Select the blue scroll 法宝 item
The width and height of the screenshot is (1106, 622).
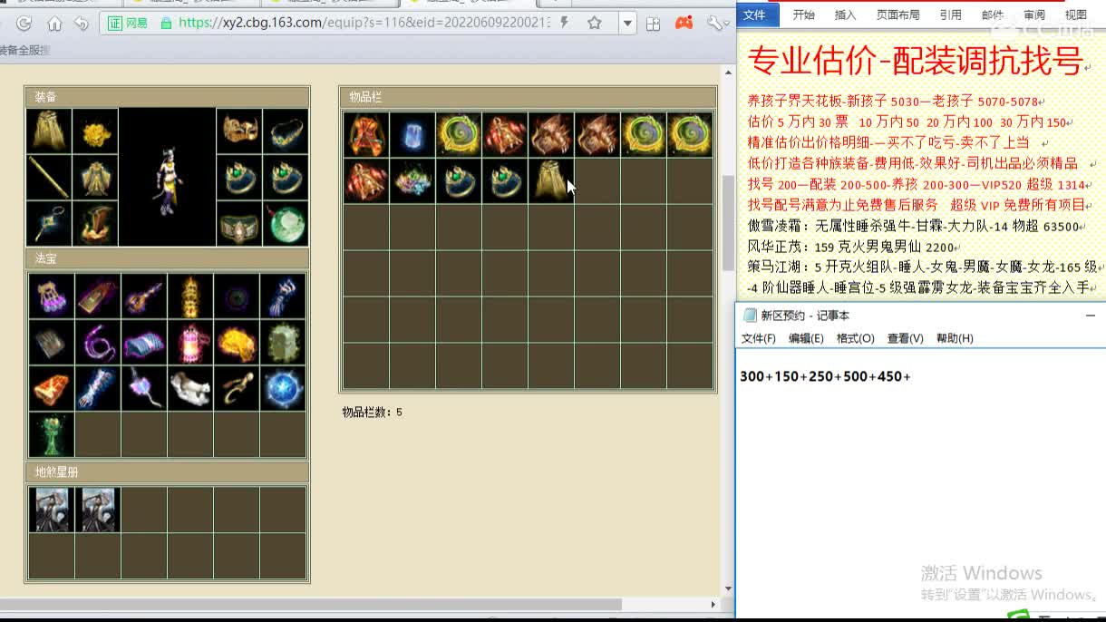[x=144, y=343]
